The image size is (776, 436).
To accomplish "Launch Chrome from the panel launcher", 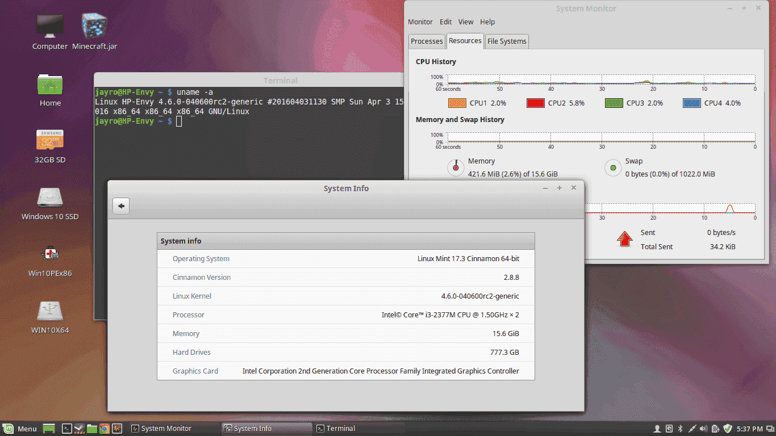I will 105,429.
